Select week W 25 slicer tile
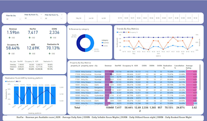Screen dimensions: 207x121 [x=157, y=18]
